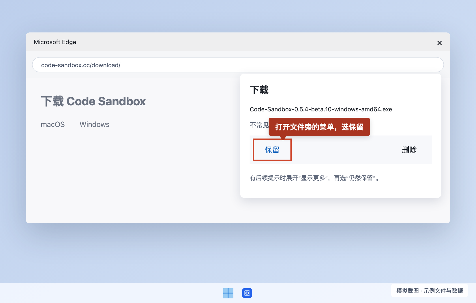Switch to the Windows download tab
The height and width of the screenshot is (303, 476).
click(95, 124)
